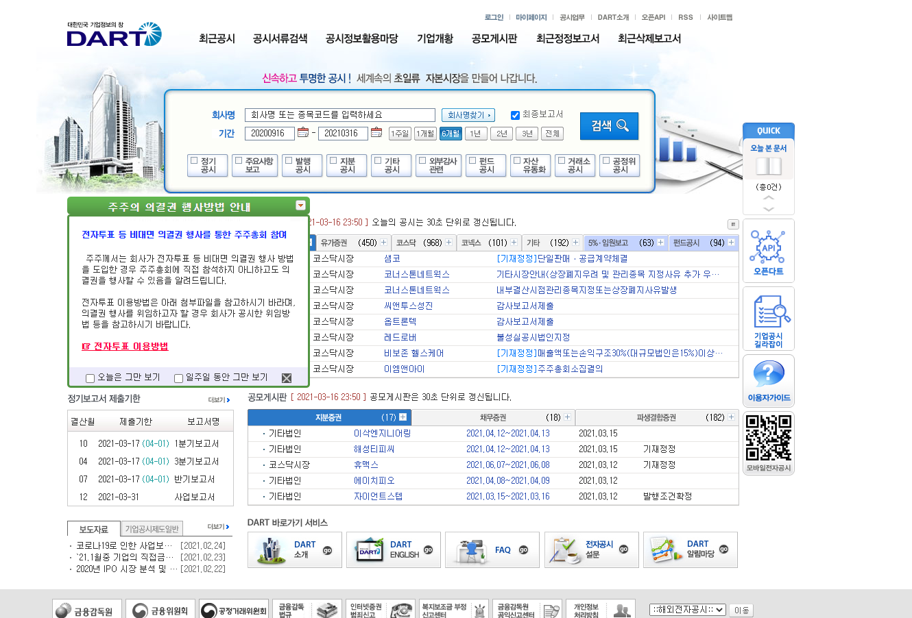Check the 외부감사관련 checkbox
This screenshot has height=618, width=912.
pyautogui.click(x=422, y=161)
